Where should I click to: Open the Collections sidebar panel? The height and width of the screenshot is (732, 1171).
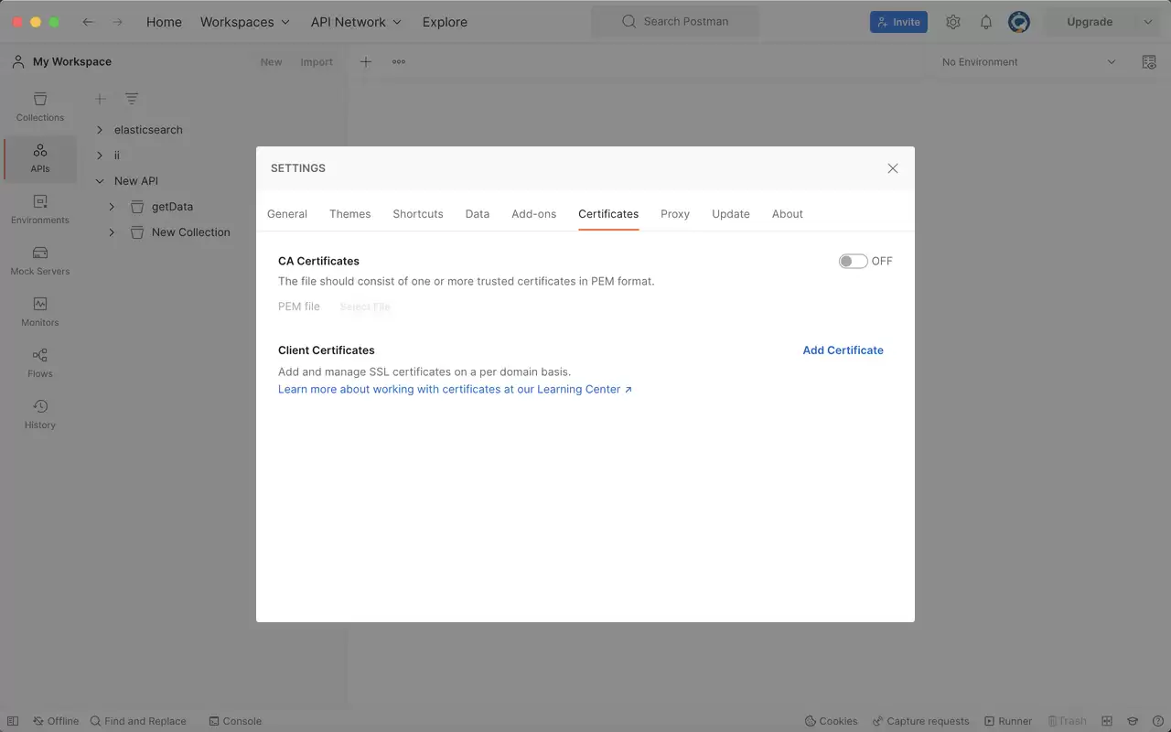click(x=40, y=107)
